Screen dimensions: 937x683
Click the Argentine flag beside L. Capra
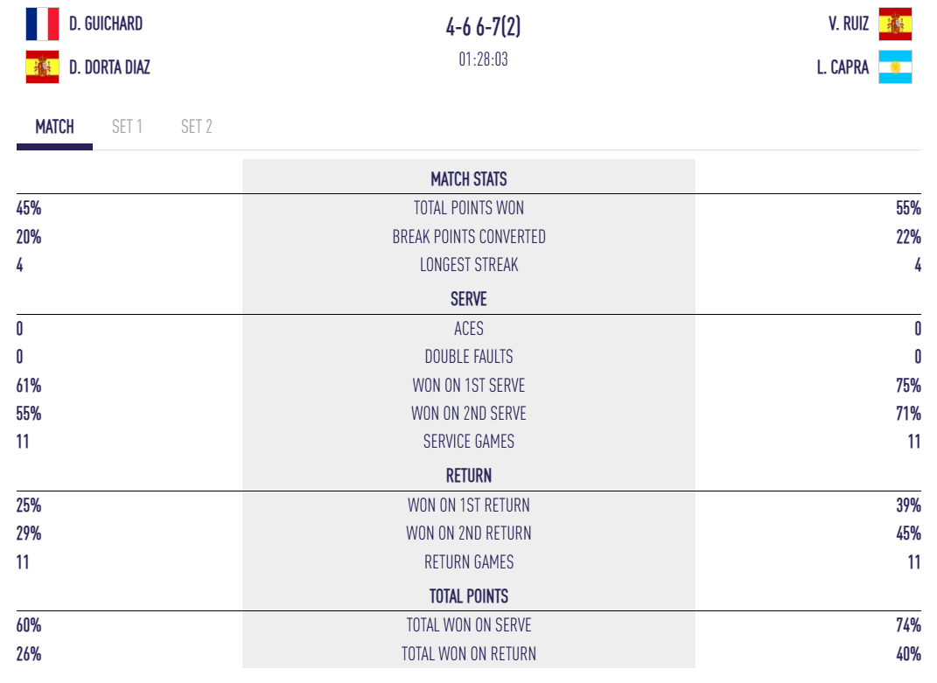pos(895,66)
